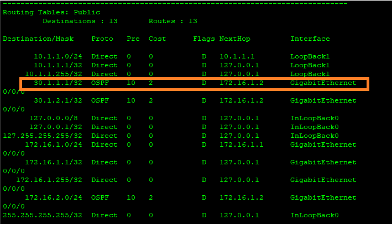Image resolution: width=392 pixels, height=225 pixels.
Task: Click OSPF protocol in the 172.16.2.0/24 row
Action: pos(100,198)
